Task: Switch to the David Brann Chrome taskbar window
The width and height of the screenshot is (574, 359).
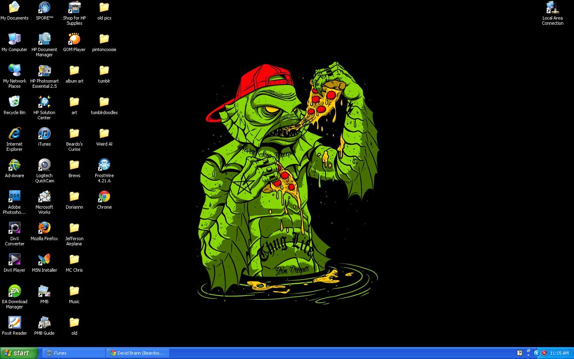Action: pos(137,353)
